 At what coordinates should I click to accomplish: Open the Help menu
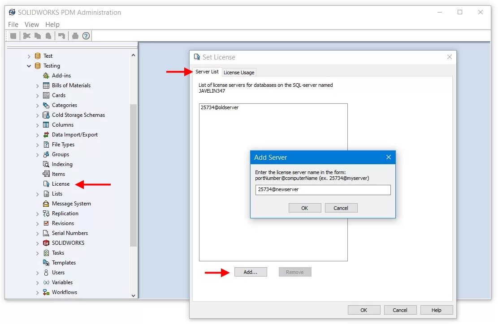[x=52, y=25]
